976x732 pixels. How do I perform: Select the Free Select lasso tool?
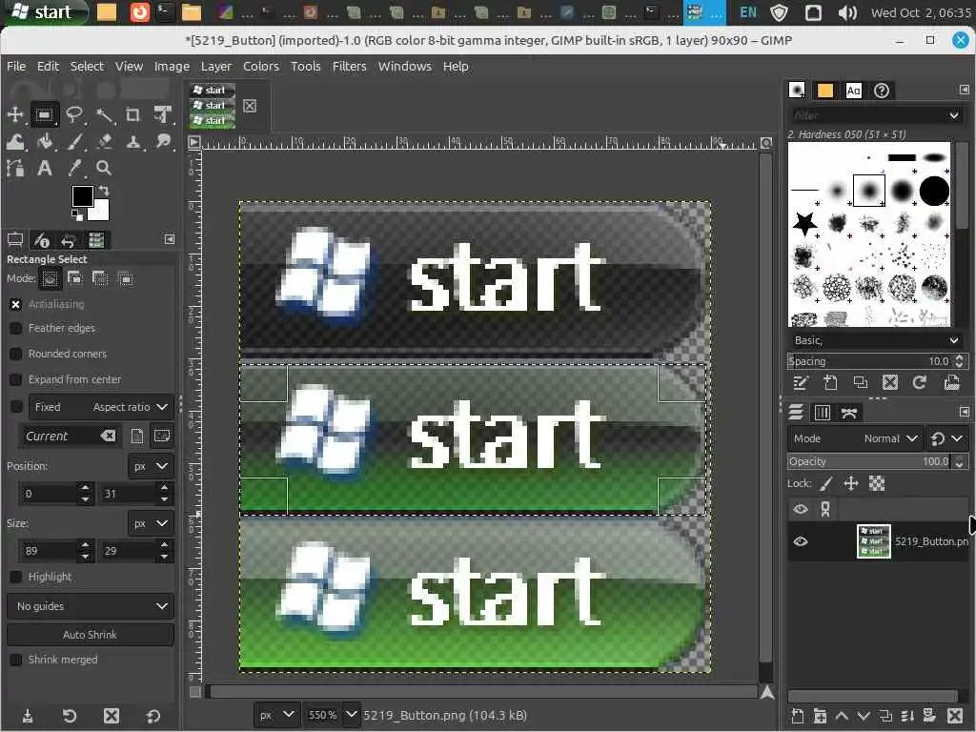74,114
